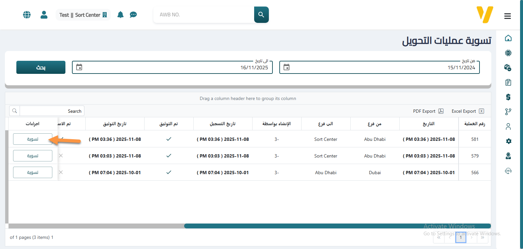Open the hamburger menu
Viewport: 523px width, 249px height.
coord(507,16)
